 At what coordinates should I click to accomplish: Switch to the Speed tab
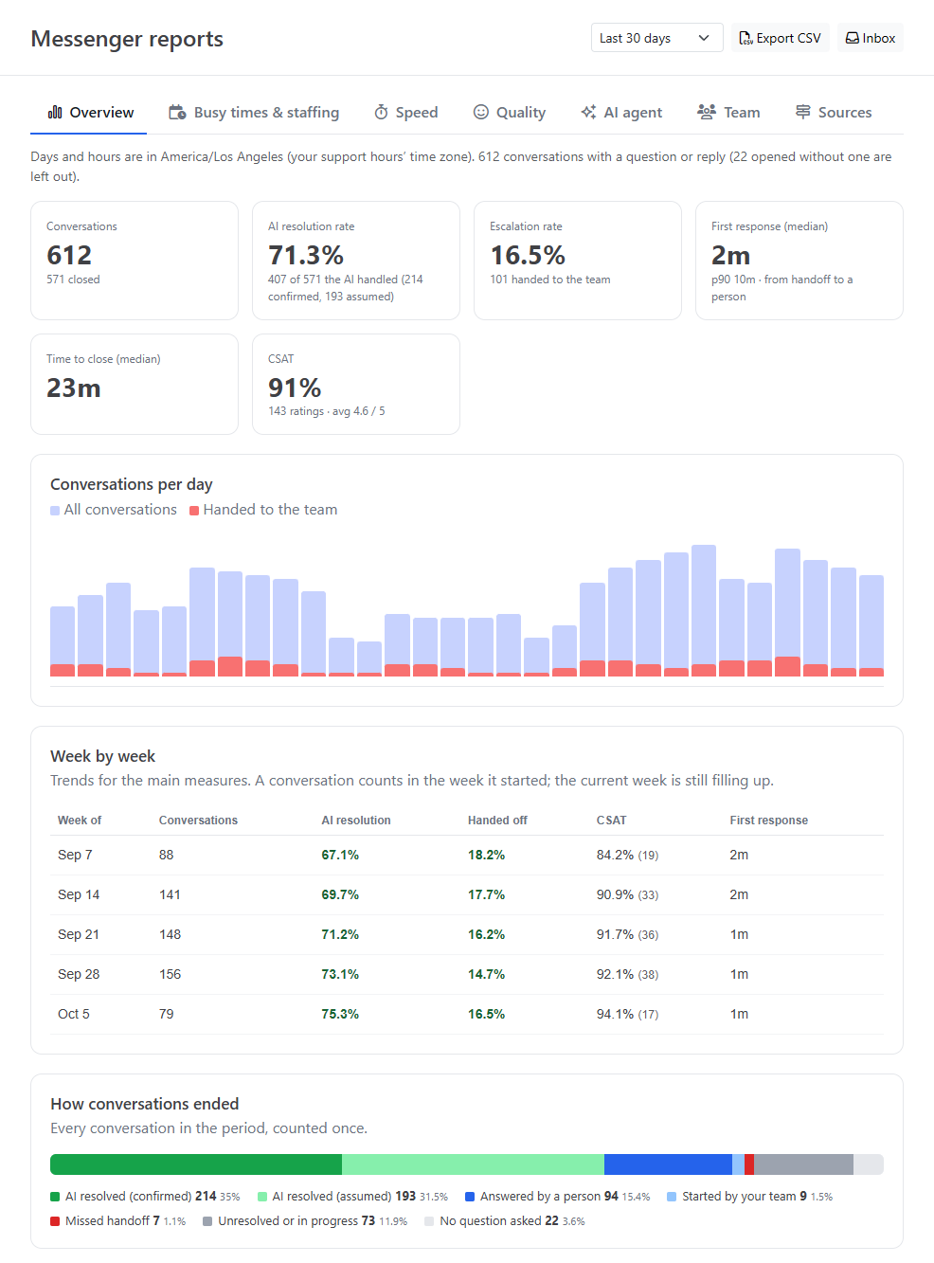[x=406, y=113]
